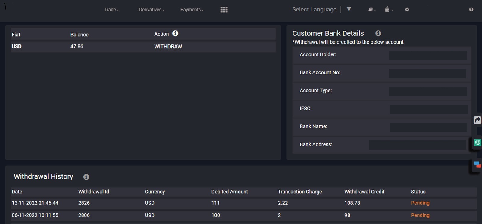Open the Payments dropdown menu
This screenshot has width=482, height=224.
click(x=192, y=10)
